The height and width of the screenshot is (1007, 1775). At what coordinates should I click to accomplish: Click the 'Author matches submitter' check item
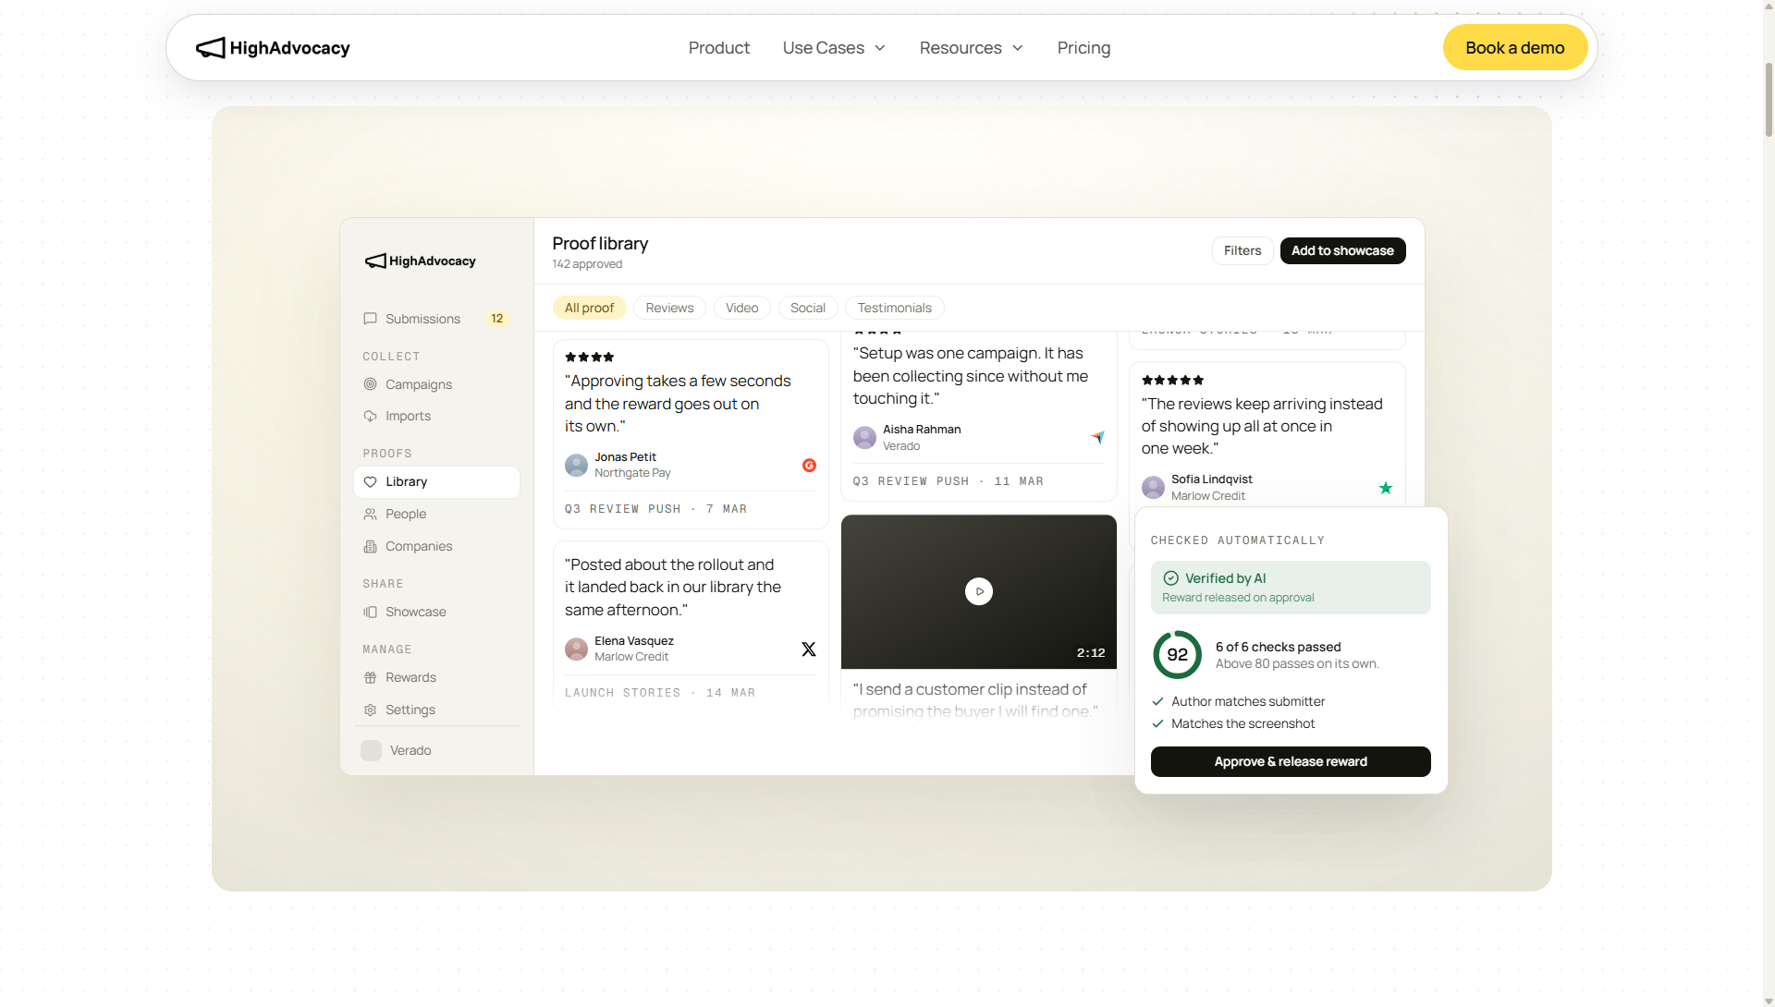click(x=1238, y=702)
